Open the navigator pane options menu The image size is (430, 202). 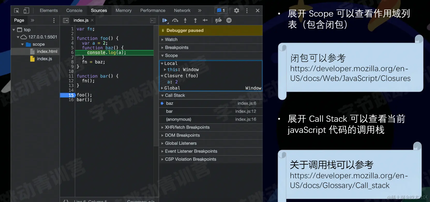54,20
